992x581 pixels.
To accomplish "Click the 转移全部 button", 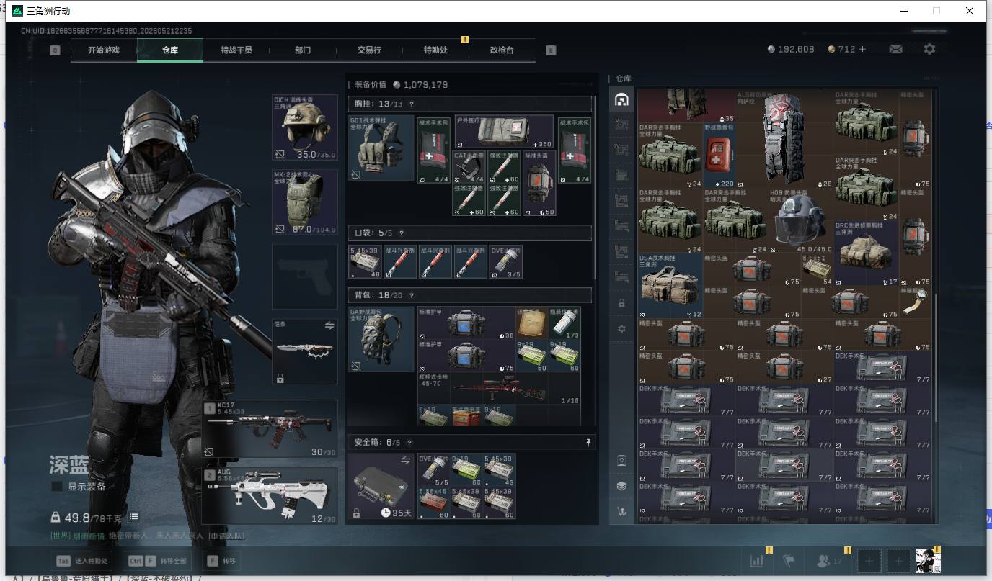I will click(x=157, y=561).
